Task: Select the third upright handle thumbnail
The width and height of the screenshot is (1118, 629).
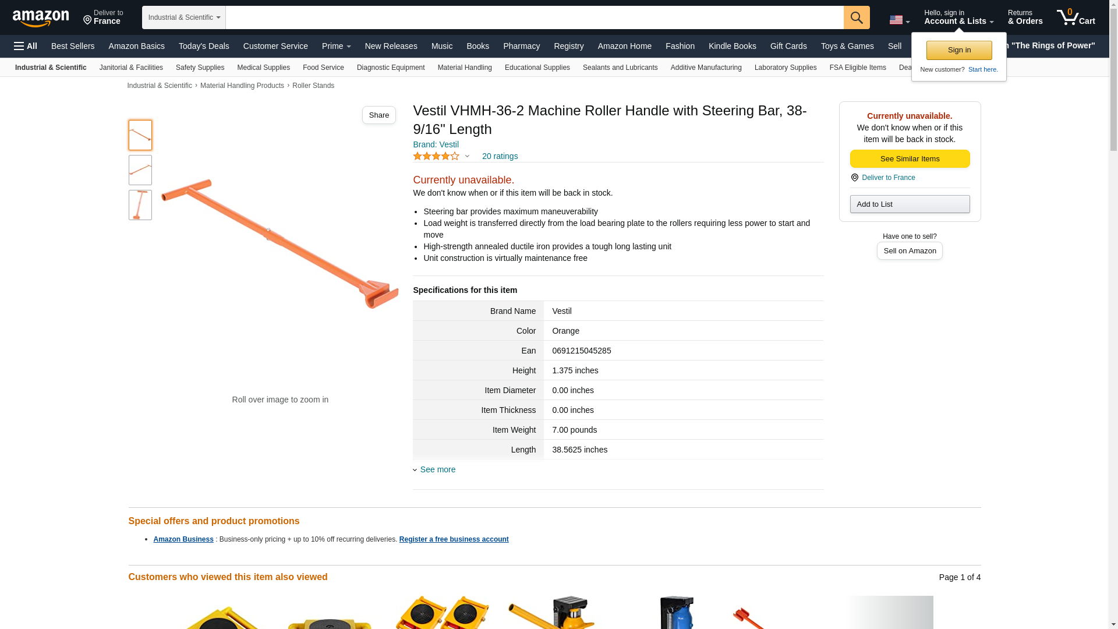Action: [x=140, y=205]
